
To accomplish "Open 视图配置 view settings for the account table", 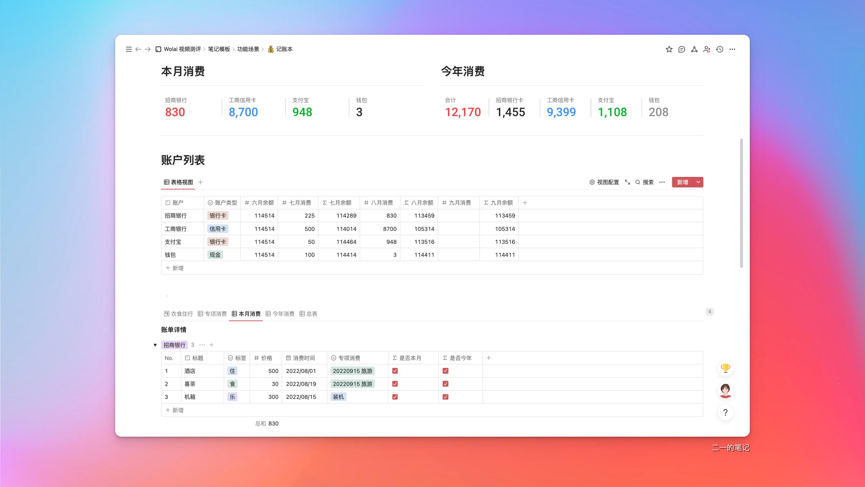I will (605, 182).
